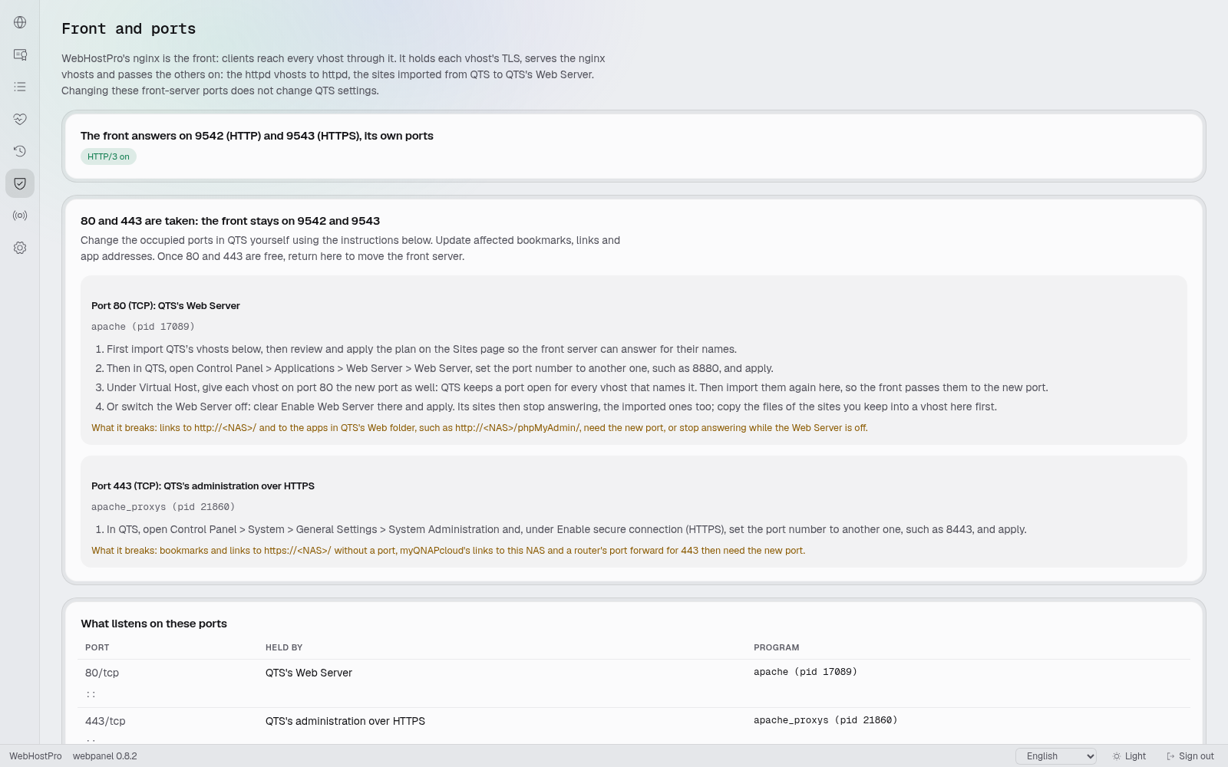Click the HTTP/3 on badge
This screenshot has height=767, width=1228.
coord(108,156)
